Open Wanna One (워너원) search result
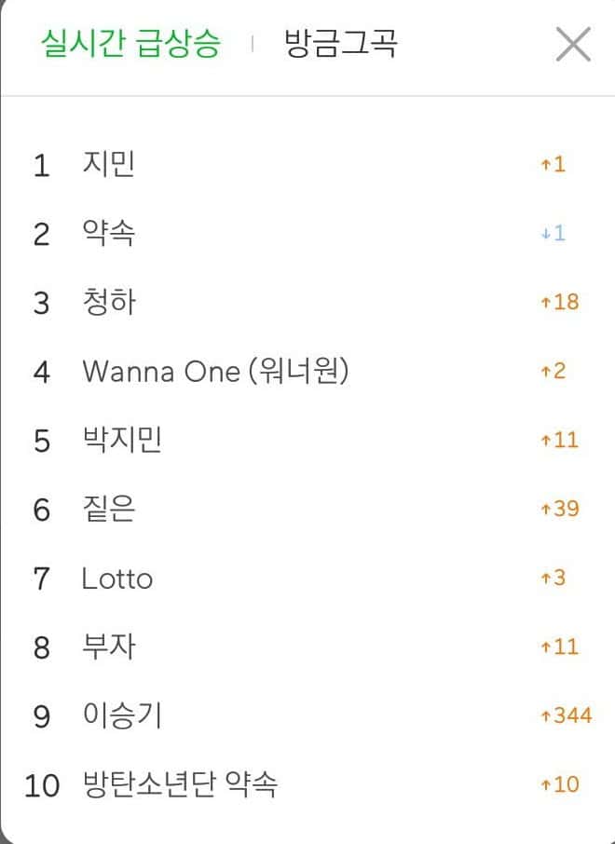 tap(215, 372)
